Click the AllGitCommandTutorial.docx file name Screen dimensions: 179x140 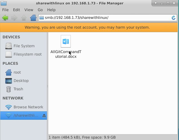(66, 54)
